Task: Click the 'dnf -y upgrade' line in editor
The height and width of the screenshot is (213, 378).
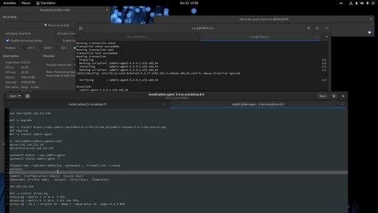Action: 21,120
